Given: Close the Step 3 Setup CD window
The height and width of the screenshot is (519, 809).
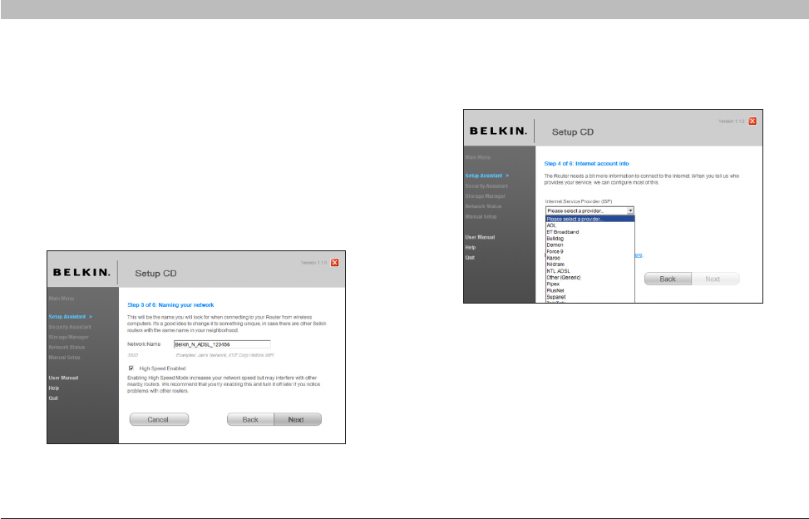Looking at the screenshot, I should [335, 263].
